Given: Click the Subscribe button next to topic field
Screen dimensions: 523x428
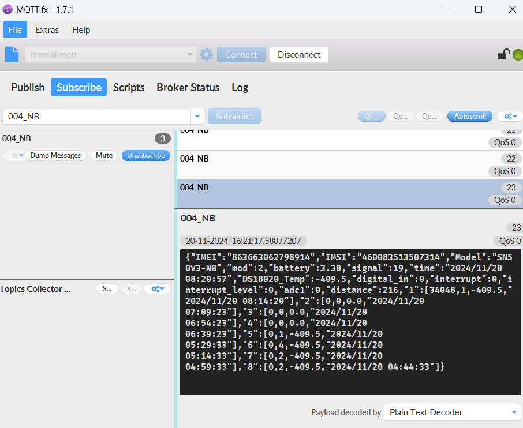Looking at the screenshot, I should (234, 117).
